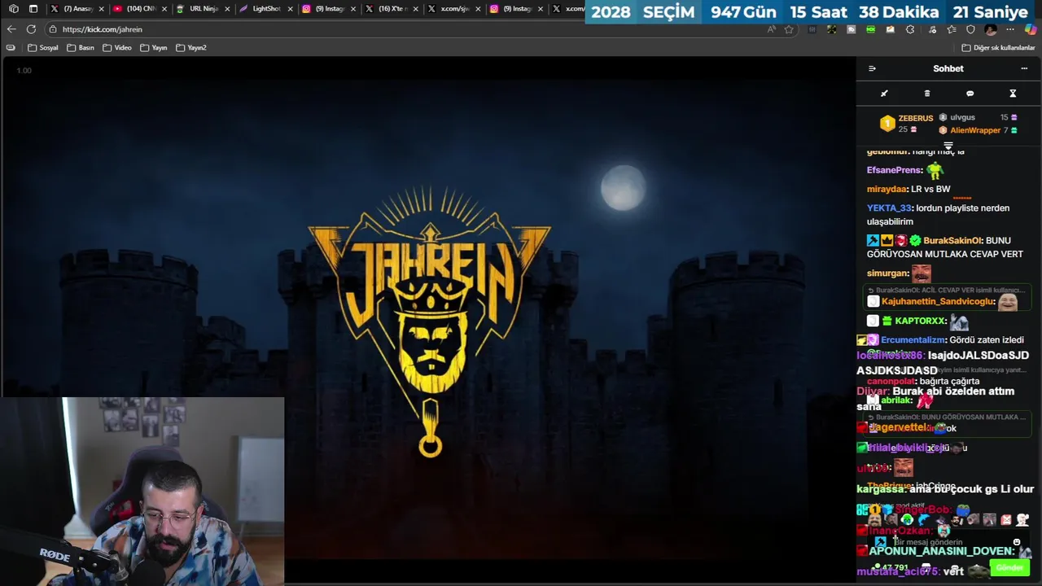Image resolution: width=1042 pixels, height=586 pixels.
Task: Open Diğer sık kullanılanlar folder
Action: coord(998,48)
